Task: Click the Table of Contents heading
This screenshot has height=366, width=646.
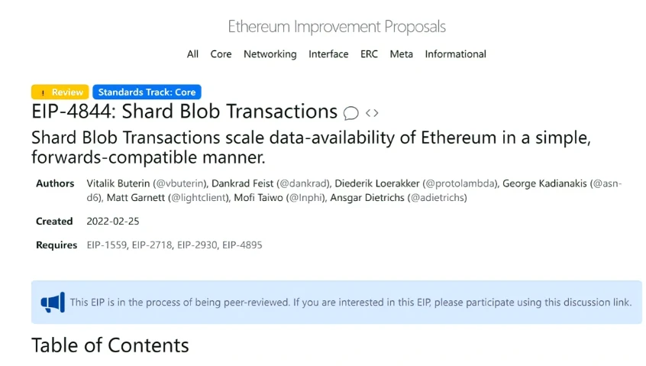Action: 110,345
